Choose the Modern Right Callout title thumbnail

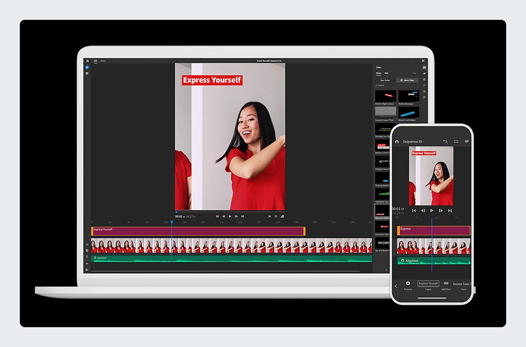point(386,96)
